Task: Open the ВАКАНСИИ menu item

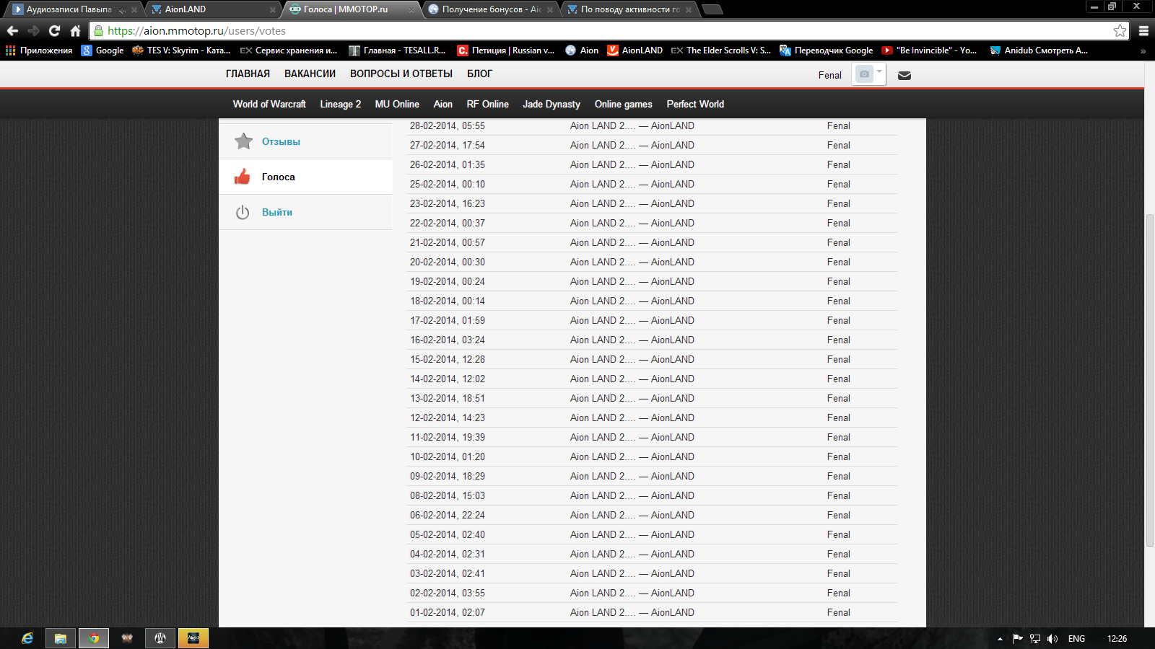Action: point(310,74)
